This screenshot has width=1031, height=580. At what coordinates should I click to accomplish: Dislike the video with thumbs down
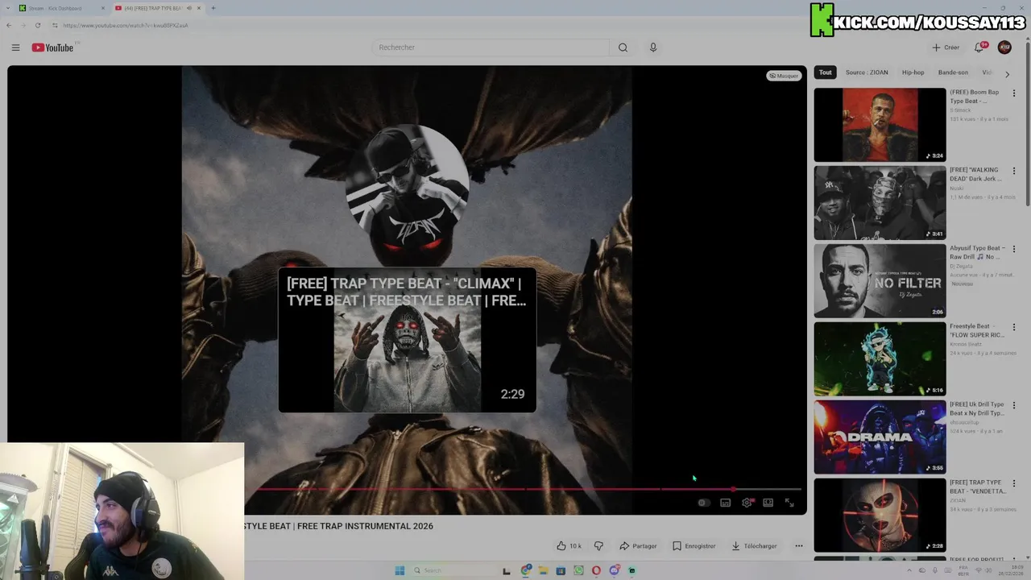coord(598,546)
